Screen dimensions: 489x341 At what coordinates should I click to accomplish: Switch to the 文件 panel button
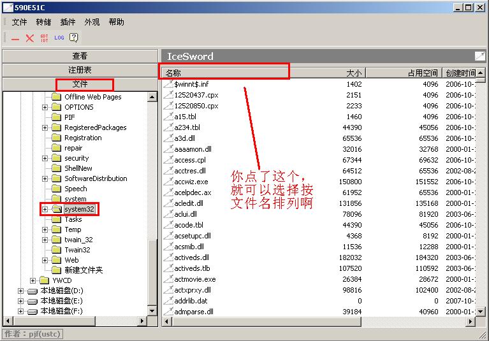click(x=80, y=84)
